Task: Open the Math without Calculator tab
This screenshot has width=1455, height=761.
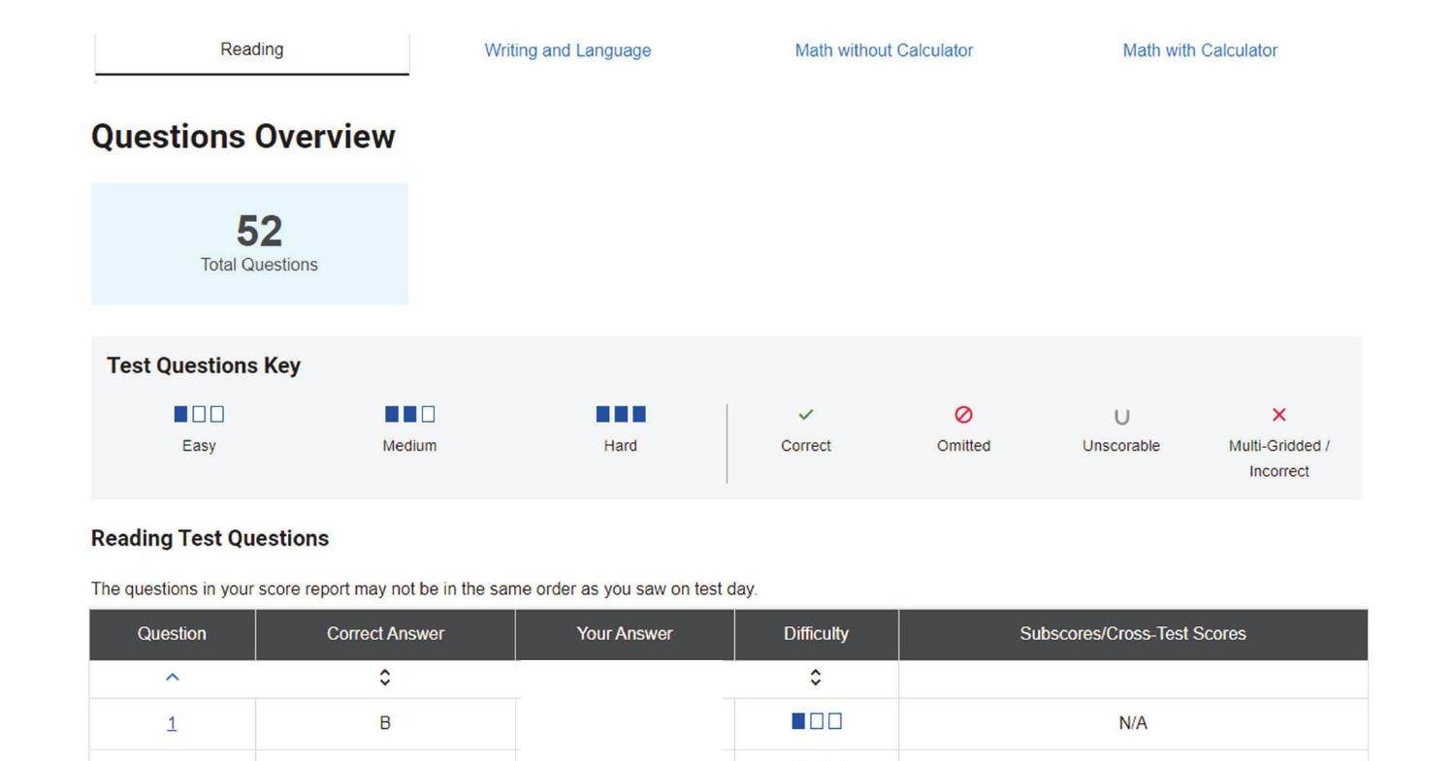Action: (883, 50)
